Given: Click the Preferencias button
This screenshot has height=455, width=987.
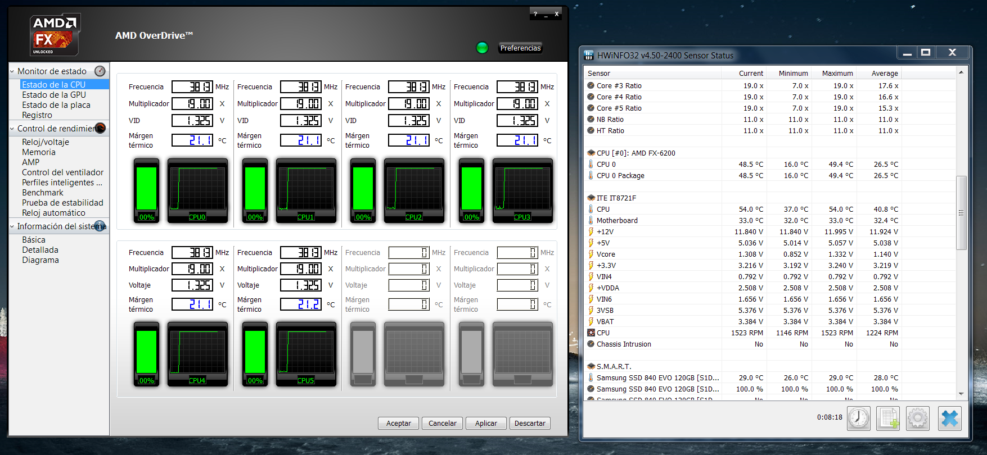Looking at the screenshot, I should coord(520,48).
